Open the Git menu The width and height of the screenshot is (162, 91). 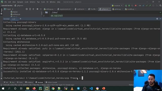(47, 2)
